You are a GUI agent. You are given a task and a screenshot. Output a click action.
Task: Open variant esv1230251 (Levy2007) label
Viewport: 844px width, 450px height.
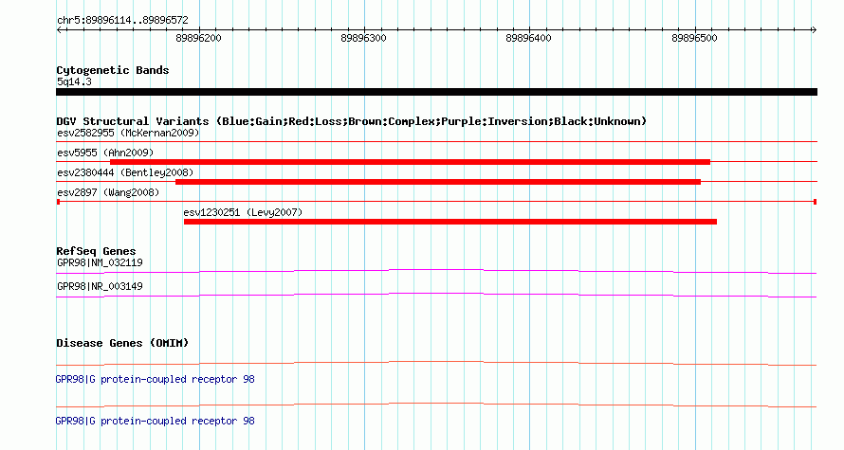click(243, 212)
